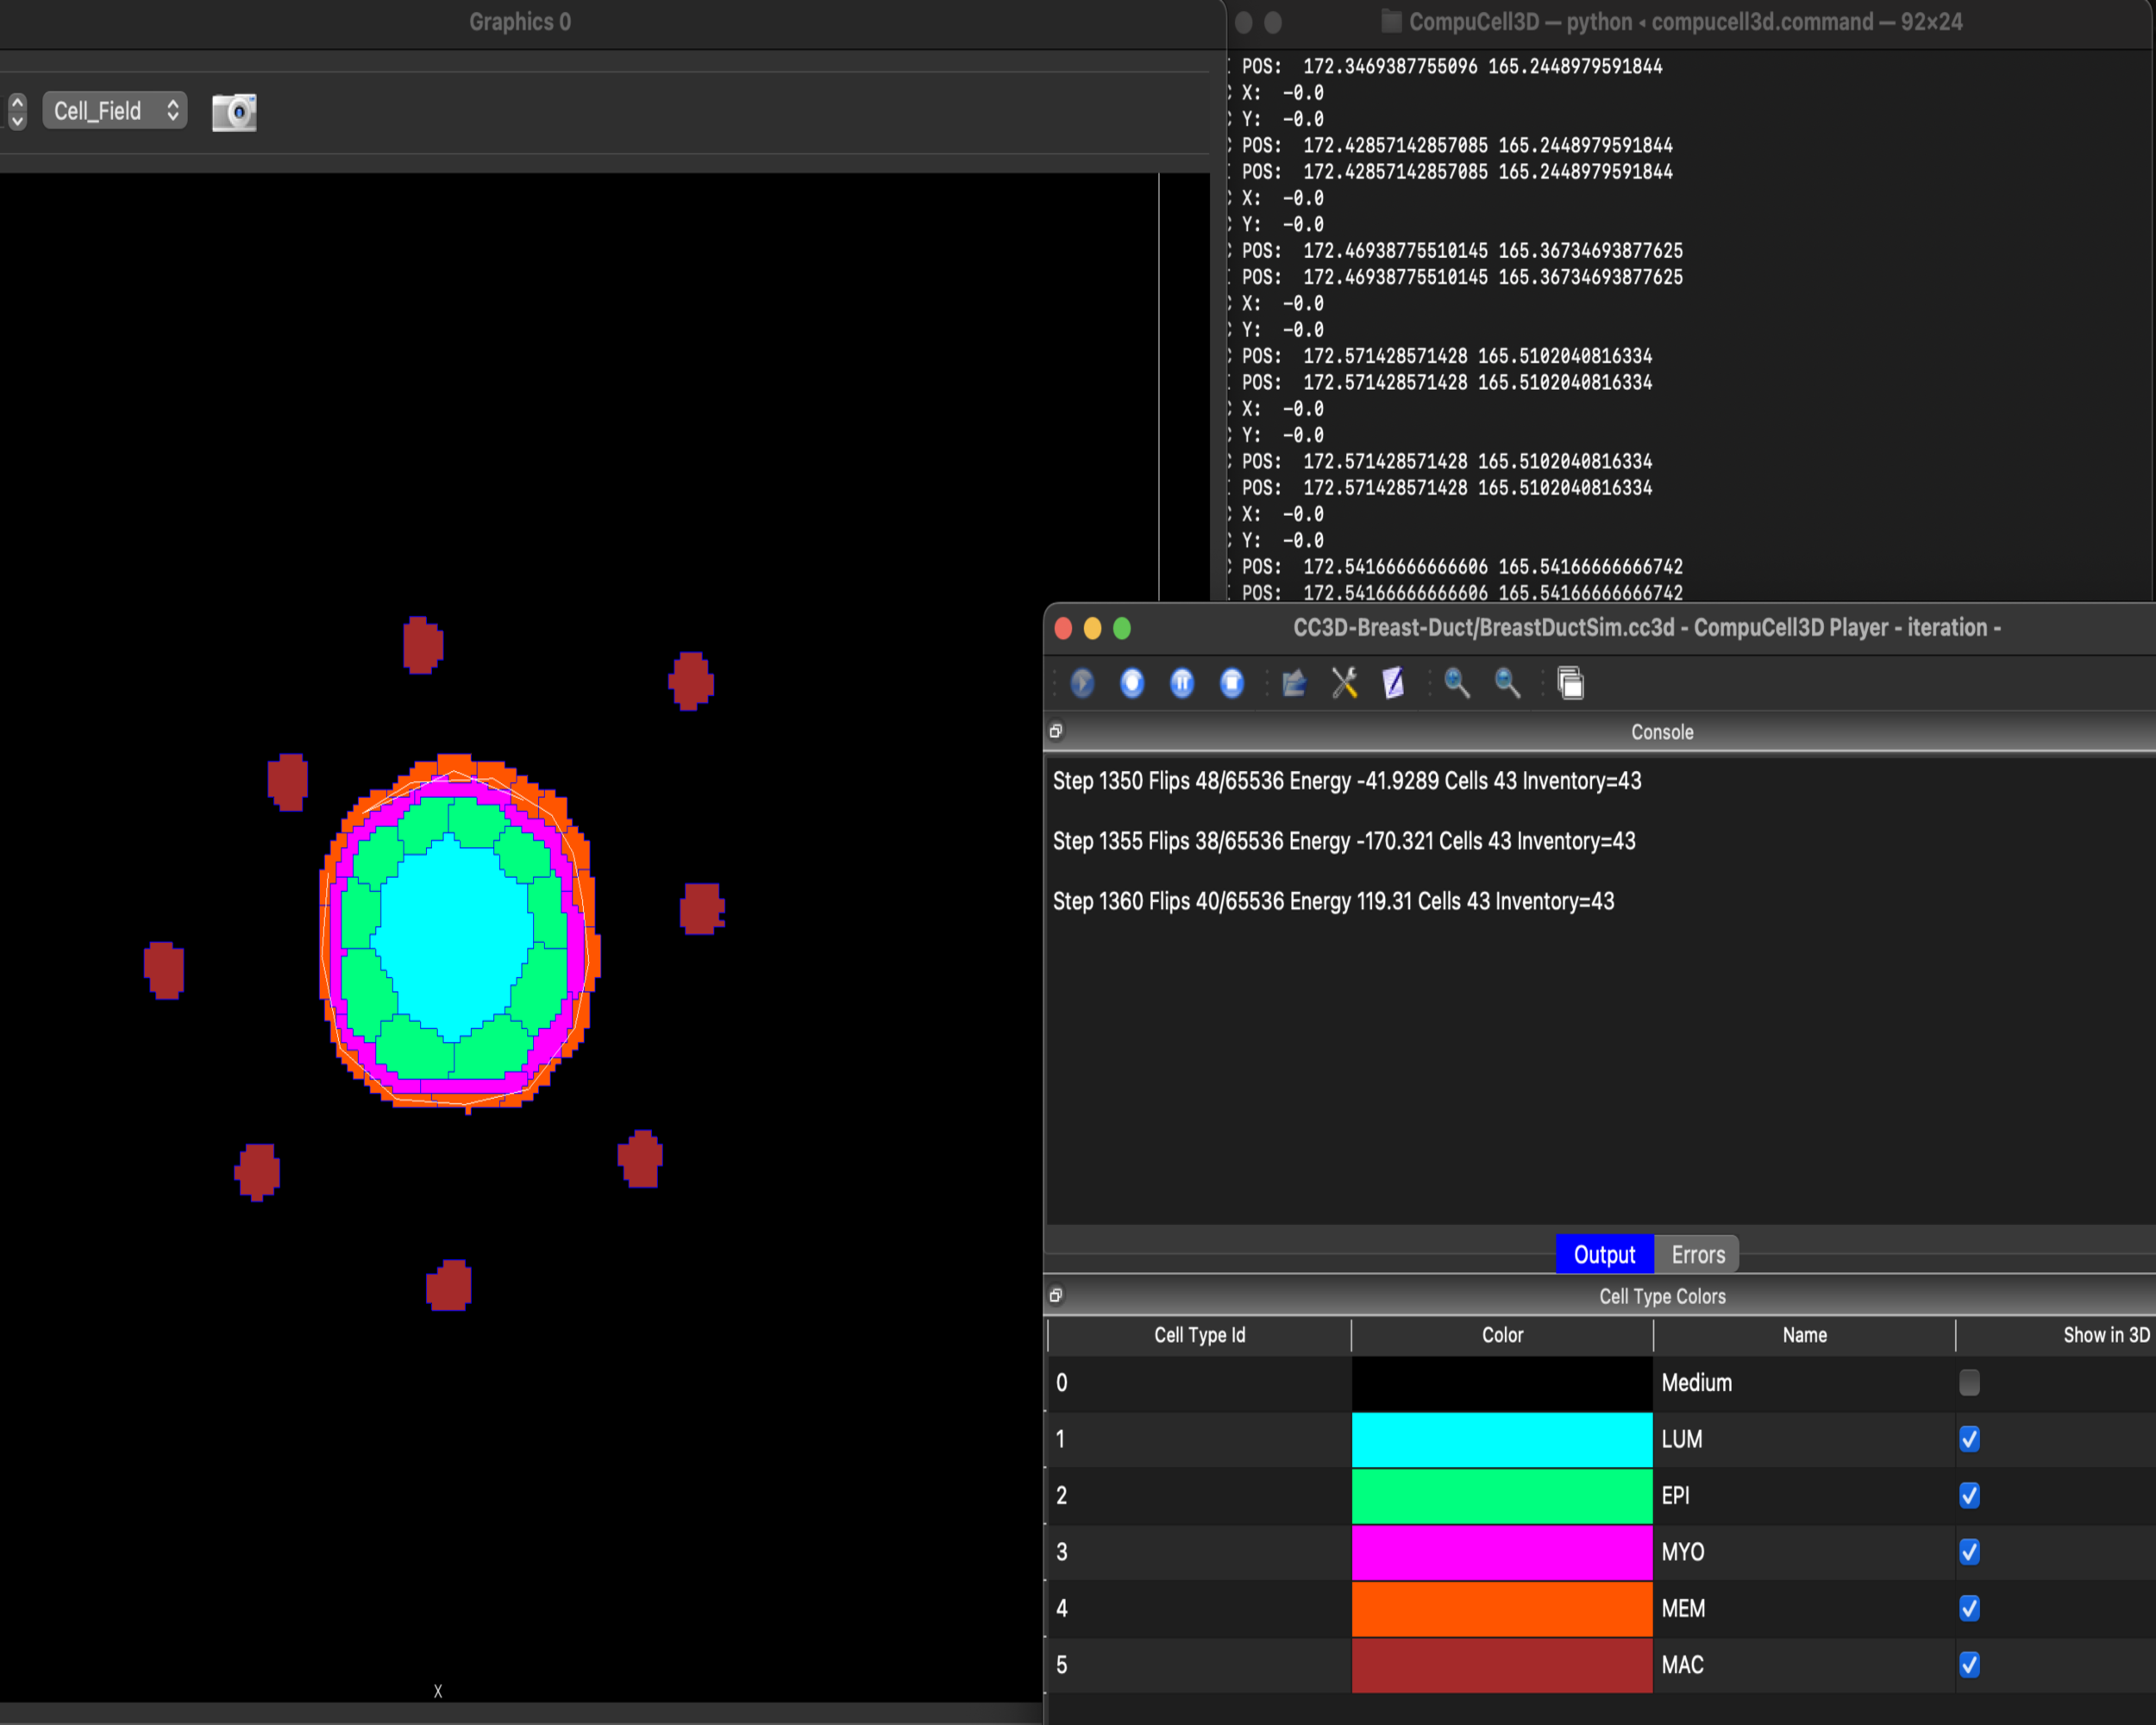The image size is (2156, 1725).
Task: Click the CompuCell3D terminal window title
Action: click(x=1685, y=22)
